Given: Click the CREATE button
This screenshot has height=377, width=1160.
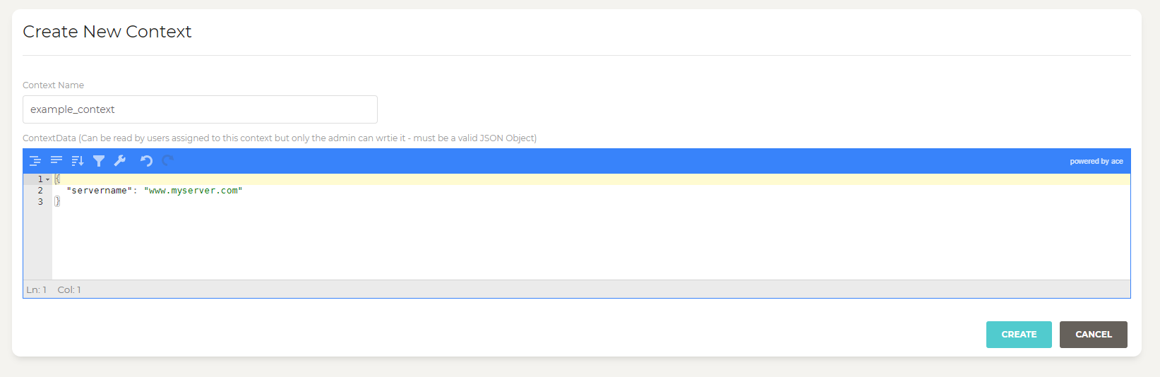Looking at the screenshot, I should tap(1019, 335).
